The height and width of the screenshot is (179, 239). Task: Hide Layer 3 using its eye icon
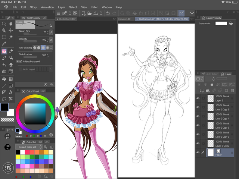tap(198, 98)
